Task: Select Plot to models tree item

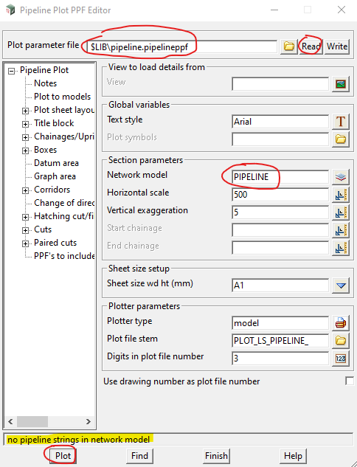Action: click(62, 97)
